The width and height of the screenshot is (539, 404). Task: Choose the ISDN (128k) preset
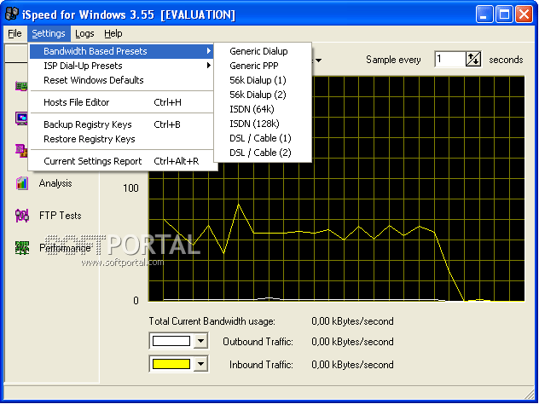pyautogui.click(x=263, y=124)
